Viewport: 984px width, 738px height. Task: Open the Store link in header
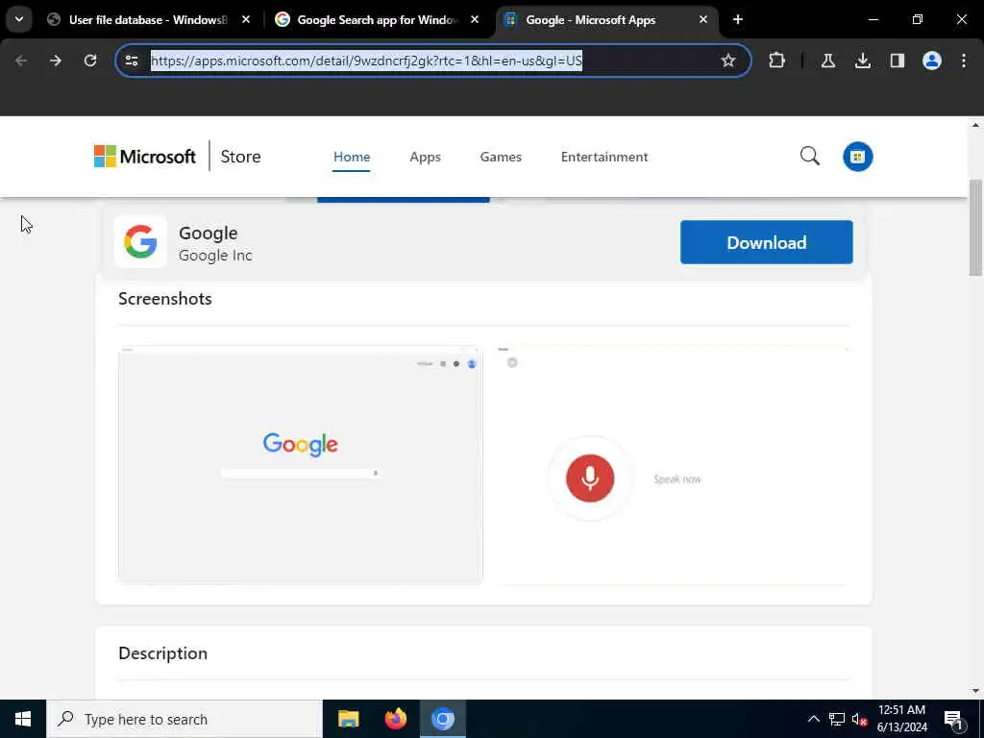240,157
